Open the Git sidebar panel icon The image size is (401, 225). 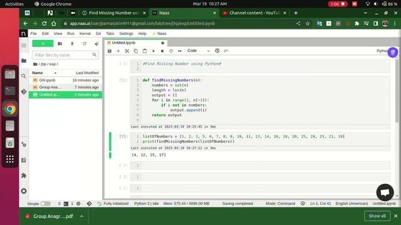[24, 92]
